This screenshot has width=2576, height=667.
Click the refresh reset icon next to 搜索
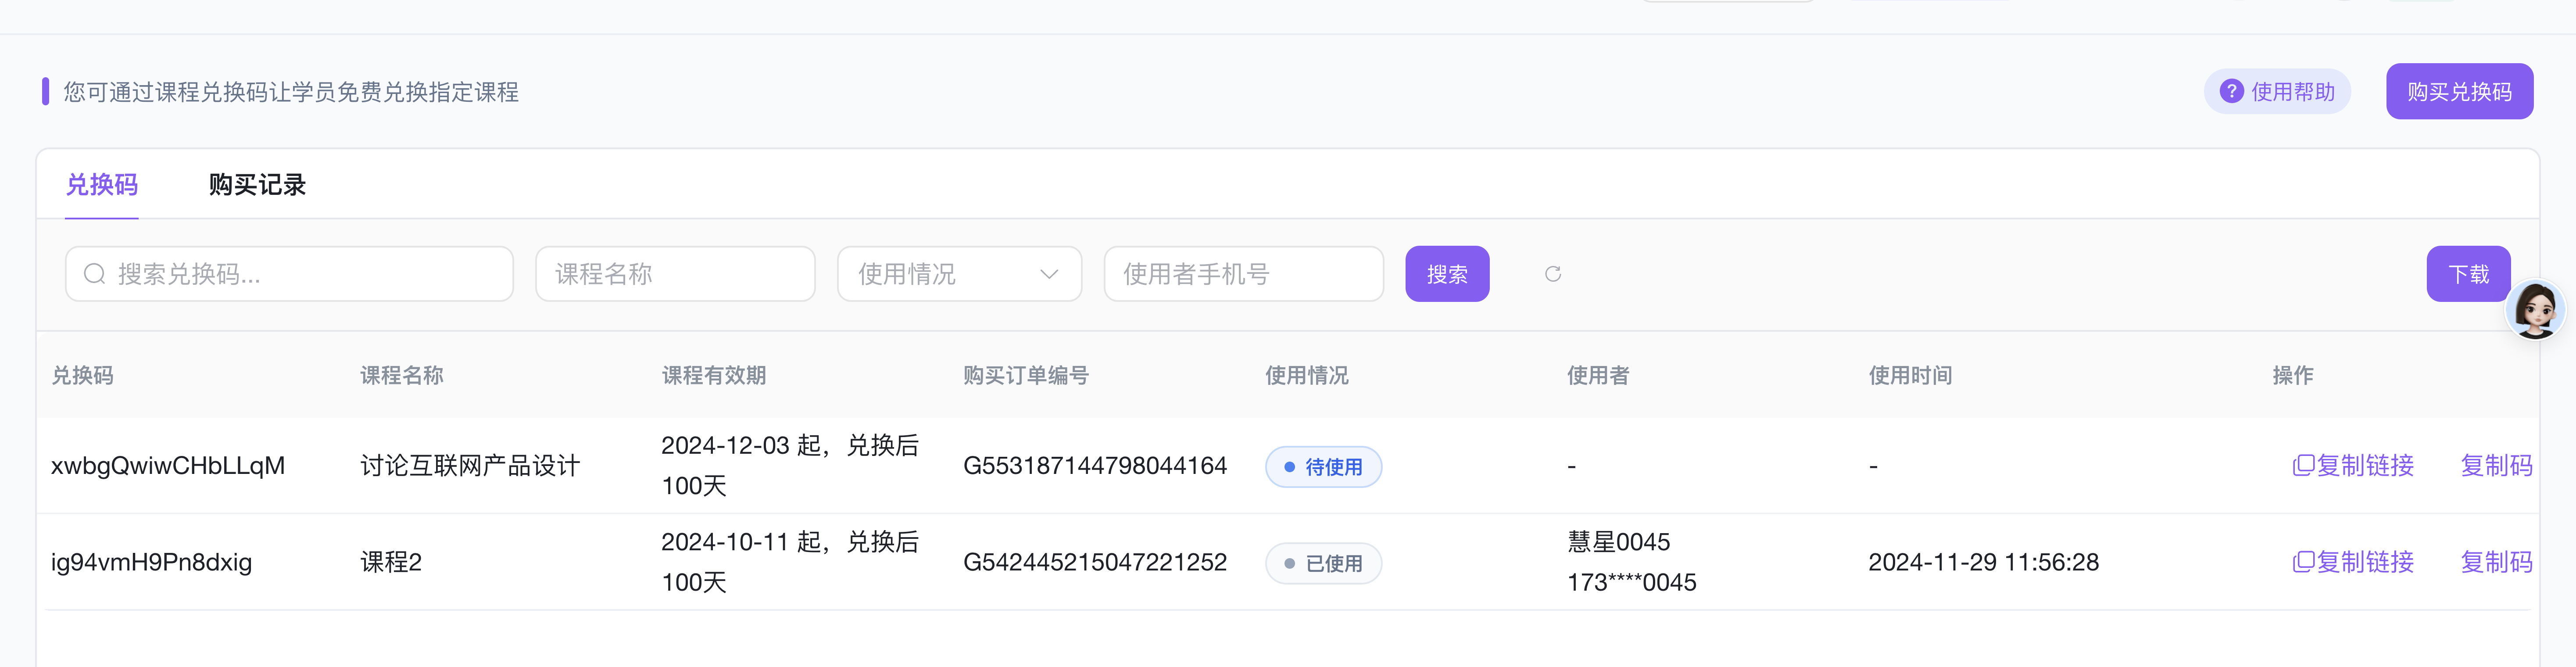(1553, 274)
